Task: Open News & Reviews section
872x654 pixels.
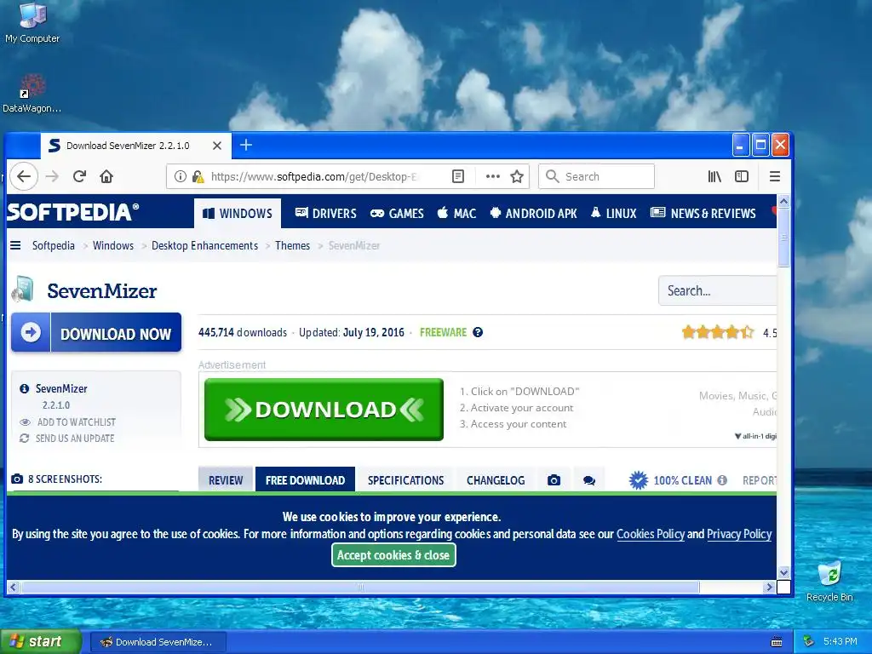Action: 703,213
